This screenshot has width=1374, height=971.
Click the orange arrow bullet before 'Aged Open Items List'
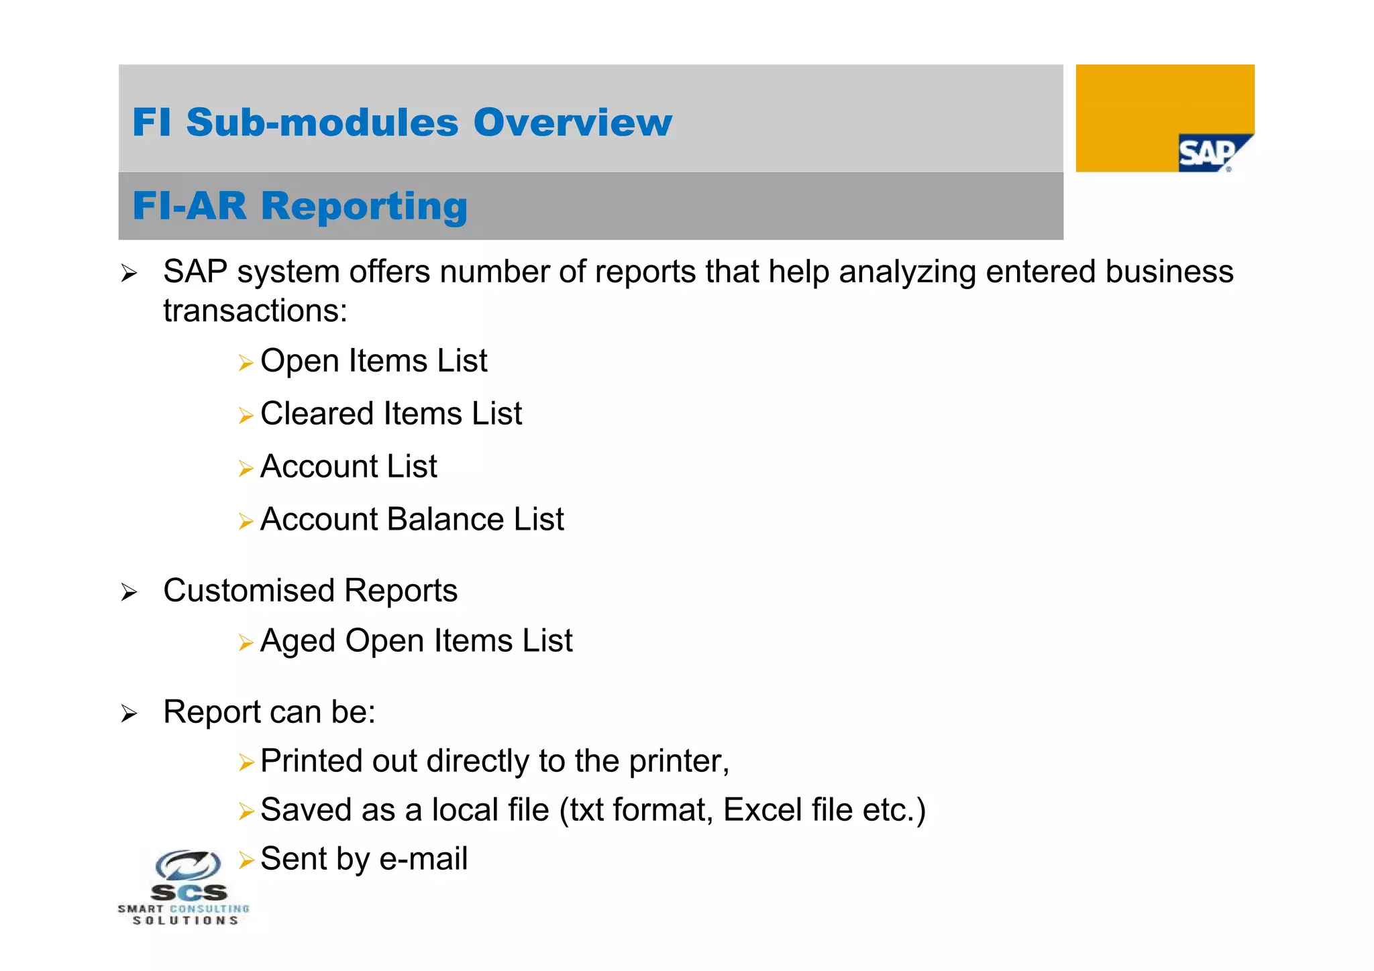[x=246, y=643]
